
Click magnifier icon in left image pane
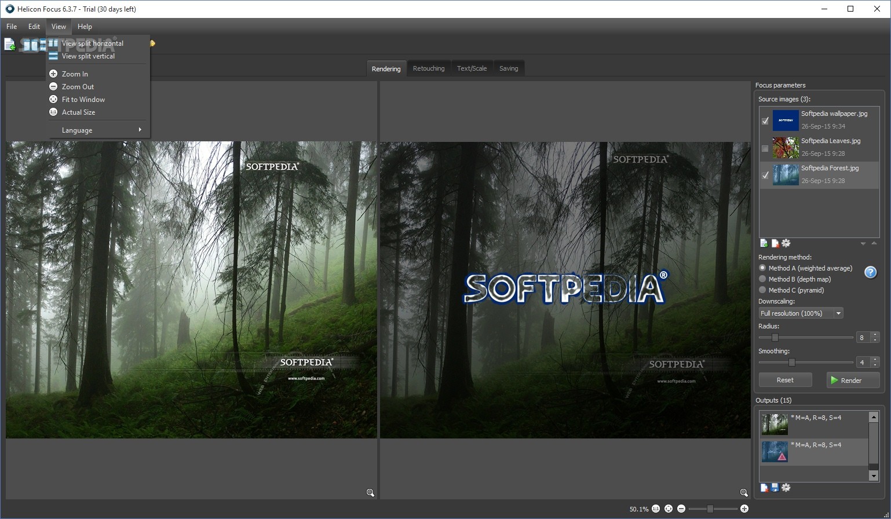(370, 493)
